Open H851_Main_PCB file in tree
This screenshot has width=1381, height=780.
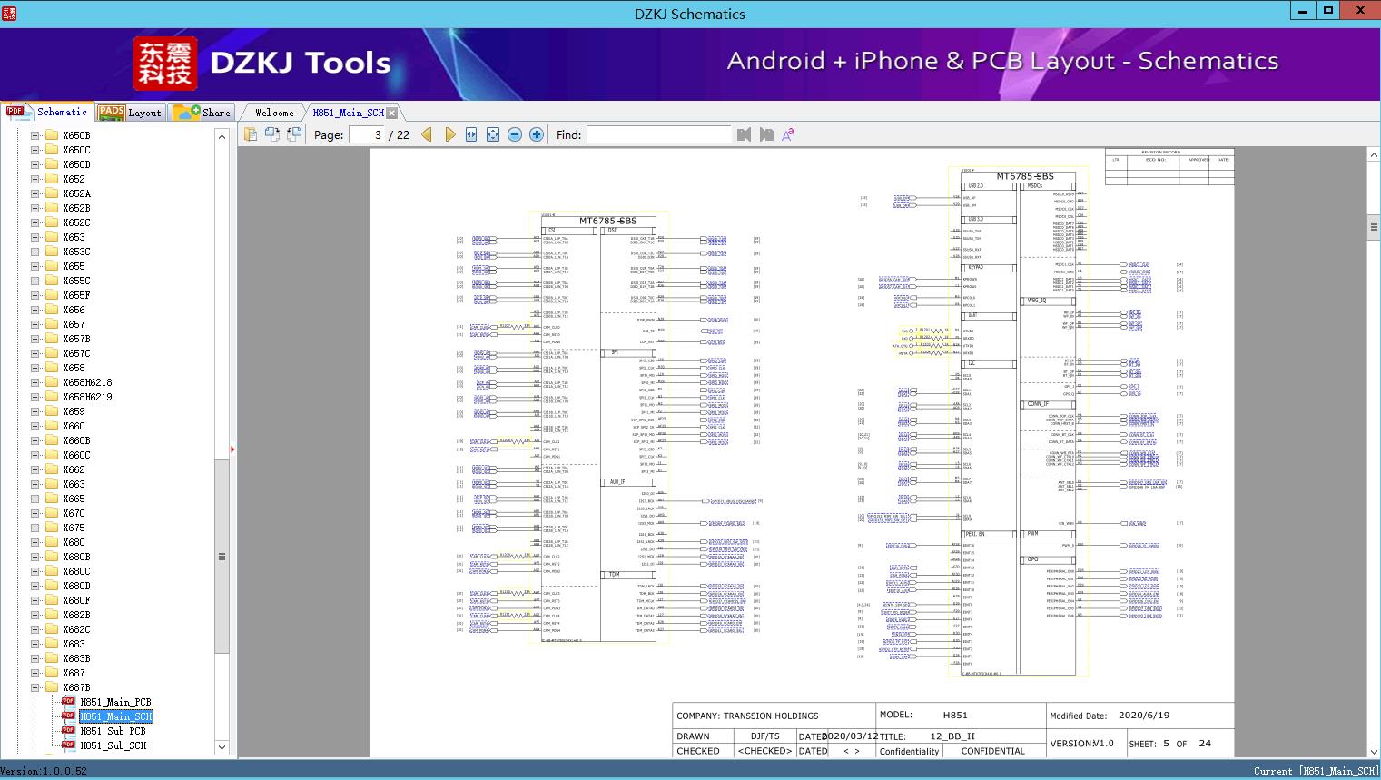[115, 702]
